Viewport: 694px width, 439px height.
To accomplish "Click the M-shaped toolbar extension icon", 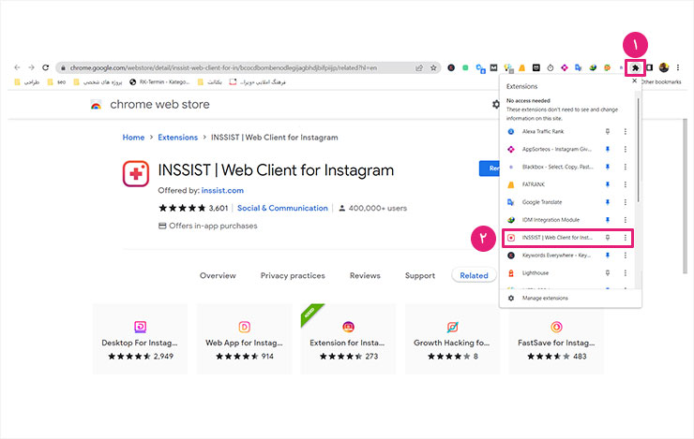I will click(493, 67).
